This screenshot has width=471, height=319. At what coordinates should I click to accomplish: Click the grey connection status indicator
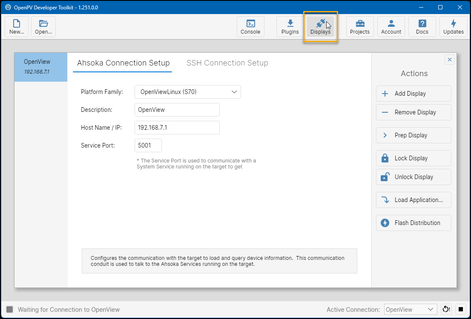10,309
